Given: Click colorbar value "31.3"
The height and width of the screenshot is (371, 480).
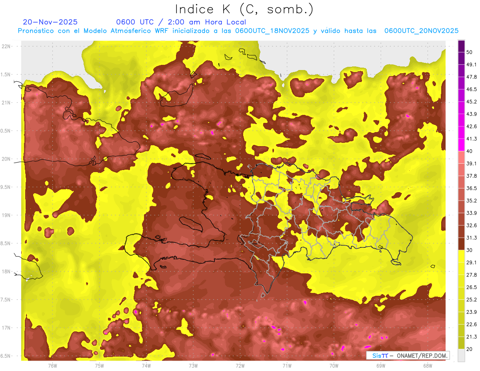Looking at the screenshot, I should click(x=472, y=238).
